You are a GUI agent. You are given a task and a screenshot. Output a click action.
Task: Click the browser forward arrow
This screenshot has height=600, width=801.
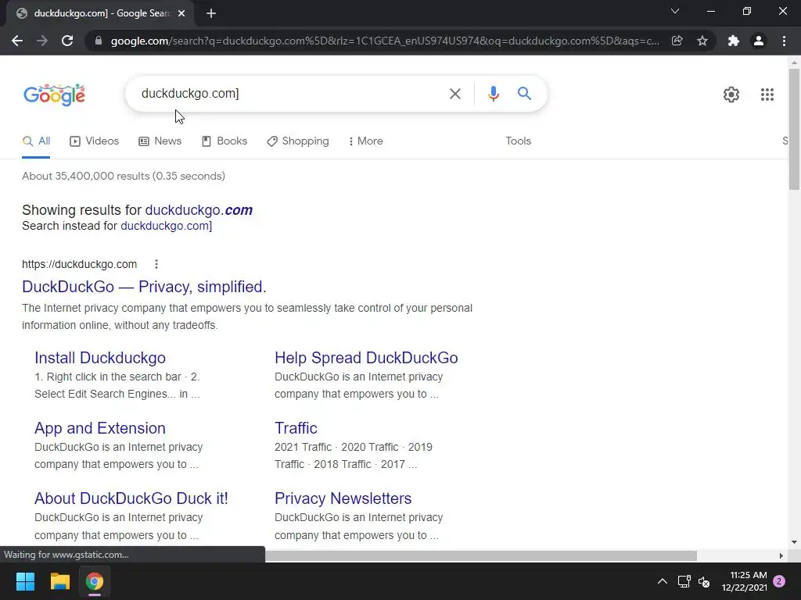coord(42,41)
